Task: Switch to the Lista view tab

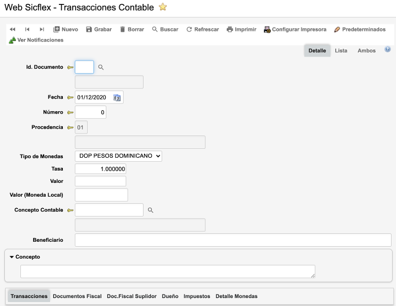Action: [x=341, y=51]
